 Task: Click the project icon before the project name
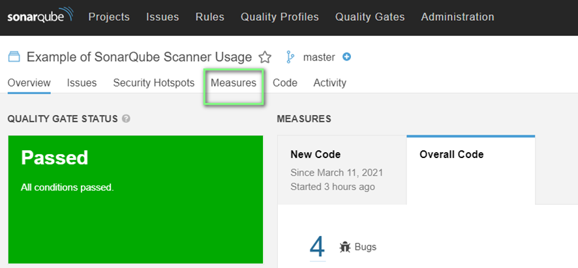pyautogui.click(x=14, y=57)
